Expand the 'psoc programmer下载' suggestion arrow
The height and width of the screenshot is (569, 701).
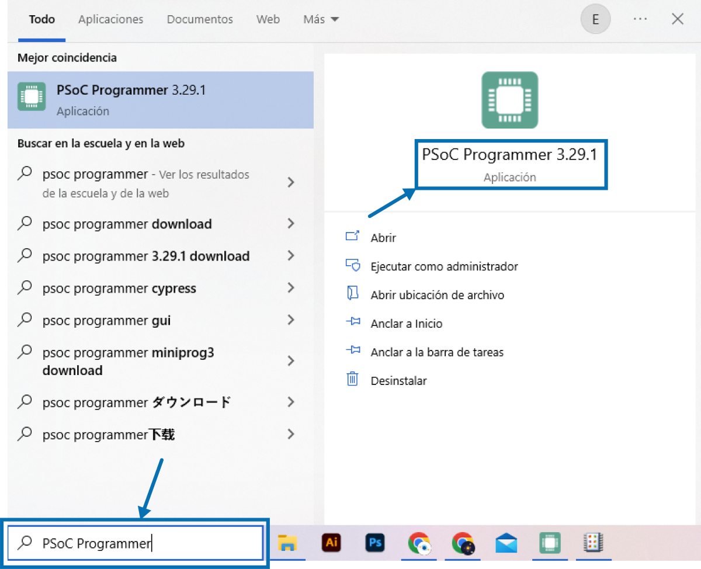click(291, 434)
